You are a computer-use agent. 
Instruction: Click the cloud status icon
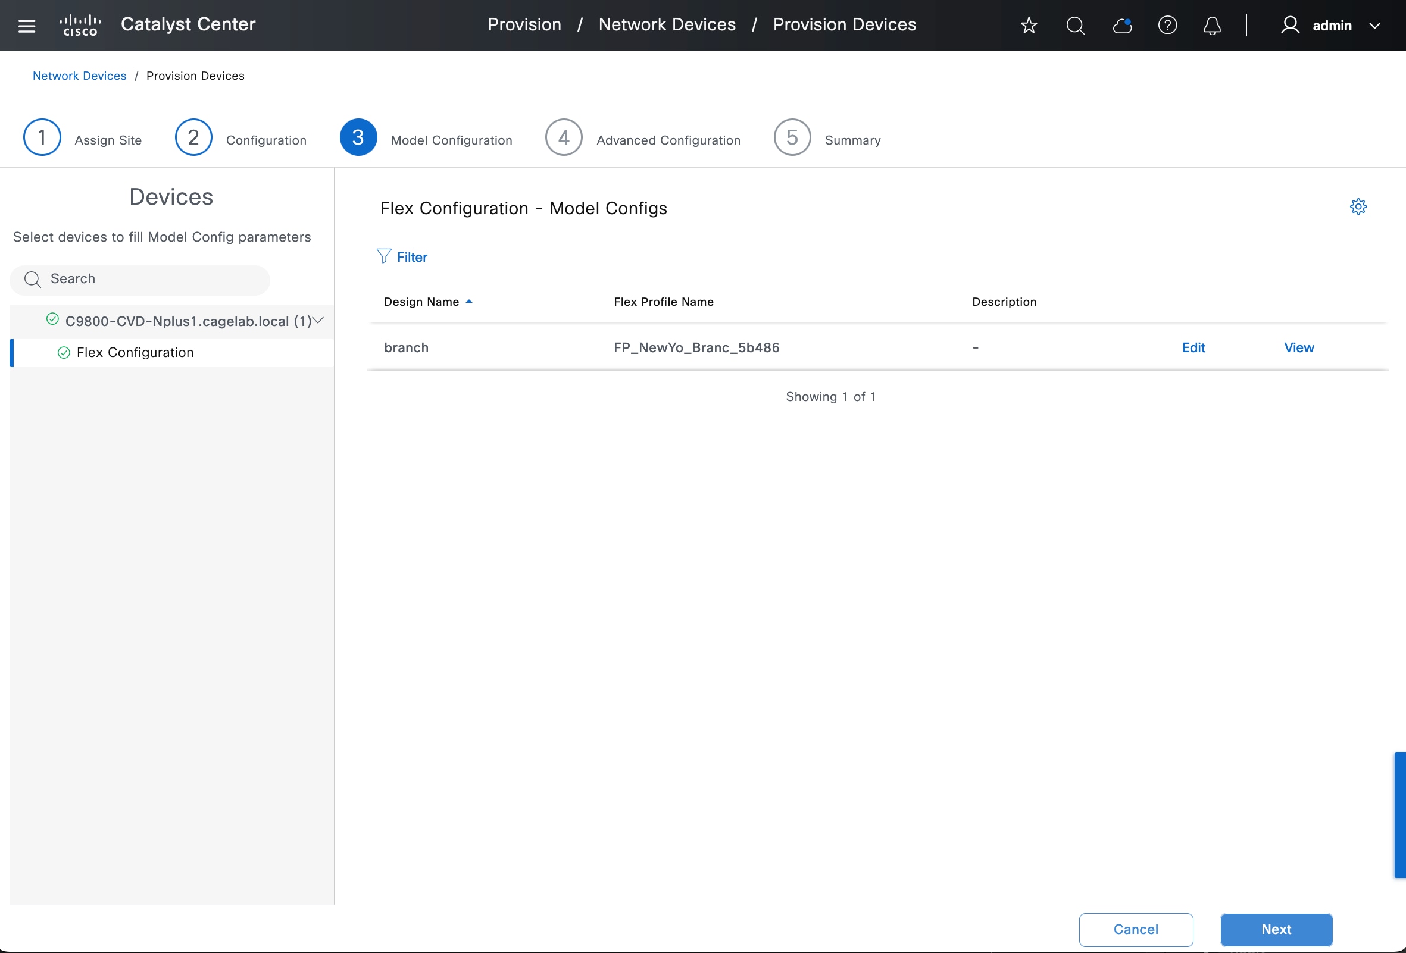point(1121,26)
